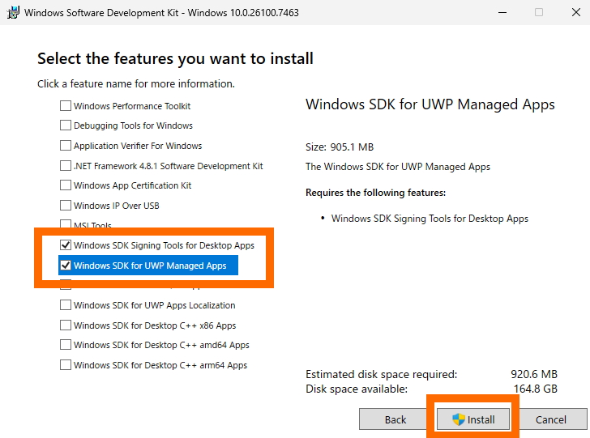The width and height of the screenshot is (590, 438).
Task: Tick the Application Verifier For Windows checkbox
Action: coord(66,146)
